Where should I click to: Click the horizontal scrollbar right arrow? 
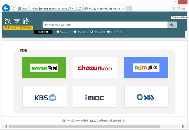coord(183,126)
